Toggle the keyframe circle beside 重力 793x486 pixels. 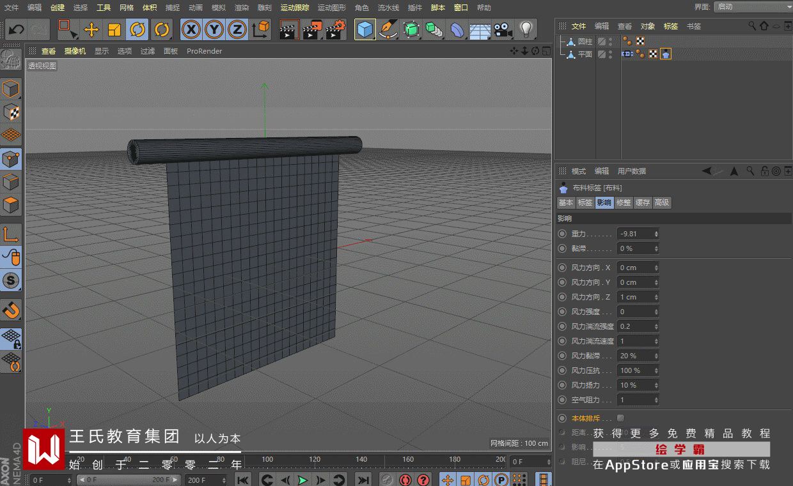point(562,234)
